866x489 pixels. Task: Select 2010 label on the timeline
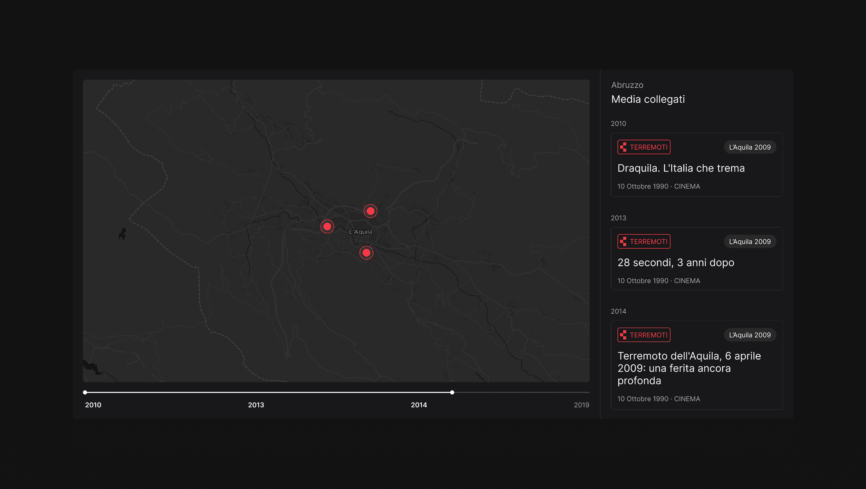click(93, 405)
